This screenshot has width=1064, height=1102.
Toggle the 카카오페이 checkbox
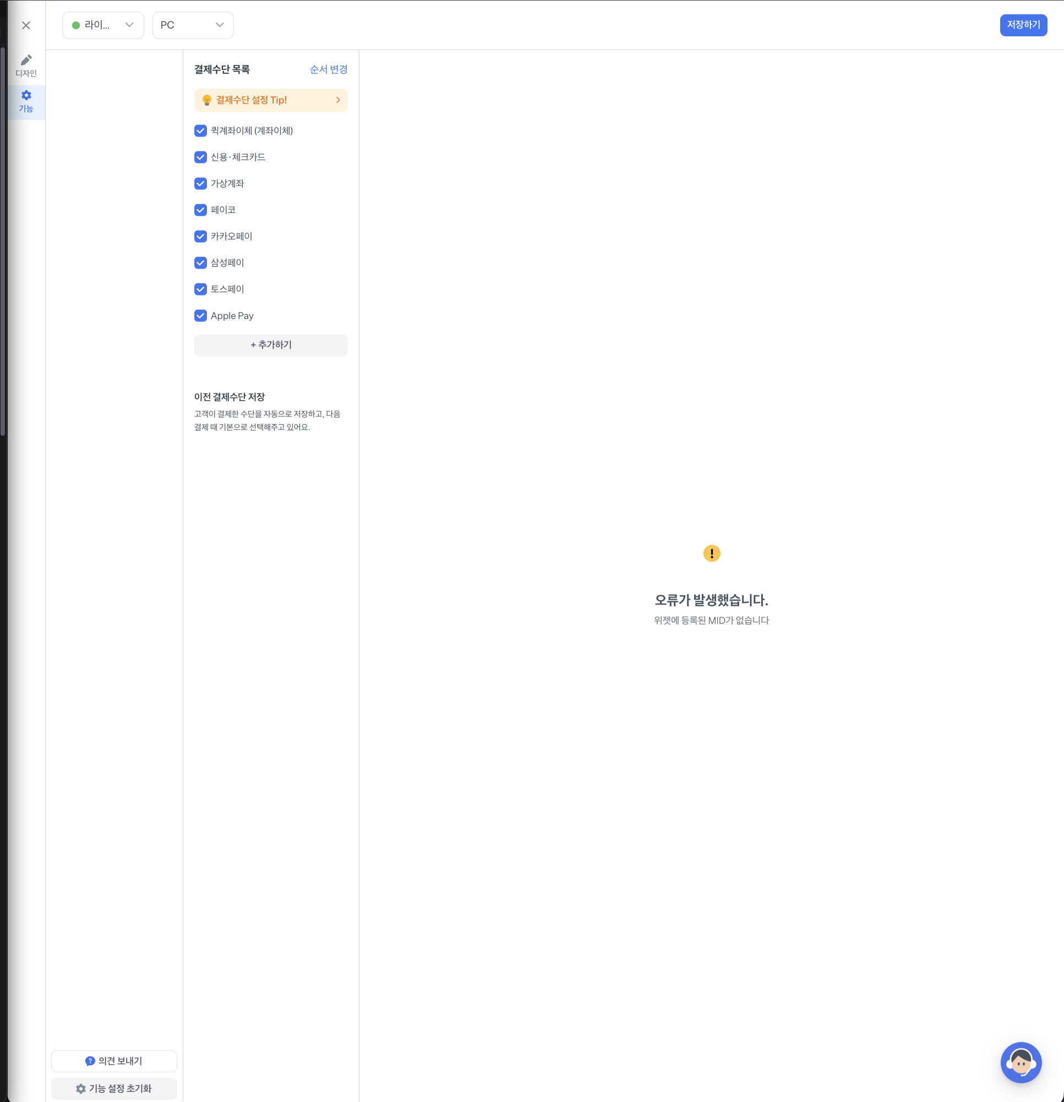(201, 236)
